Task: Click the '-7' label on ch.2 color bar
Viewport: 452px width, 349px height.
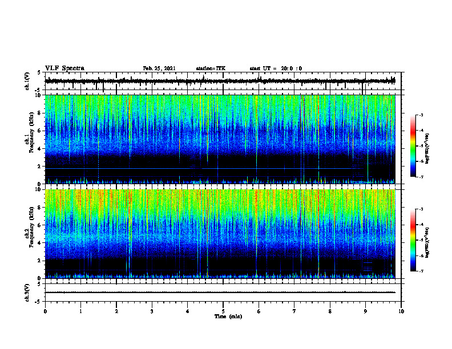Action: pyautogui.click(x=421, y=271)
